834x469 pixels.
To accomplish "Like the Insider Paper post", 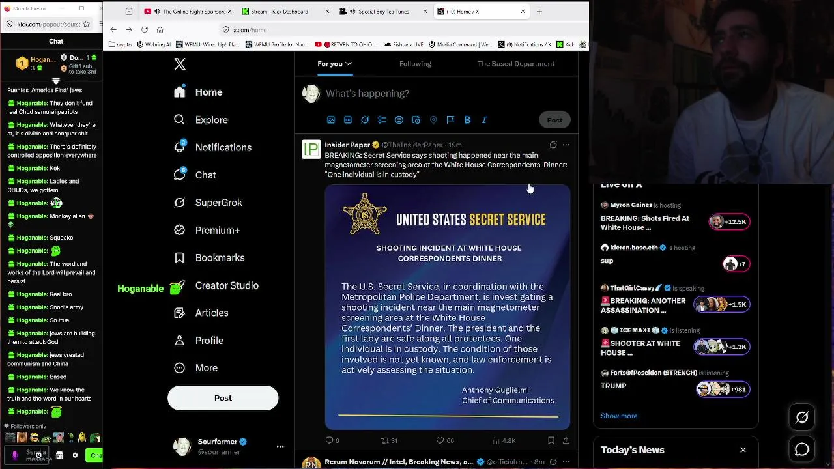I will tap(446, 441).
